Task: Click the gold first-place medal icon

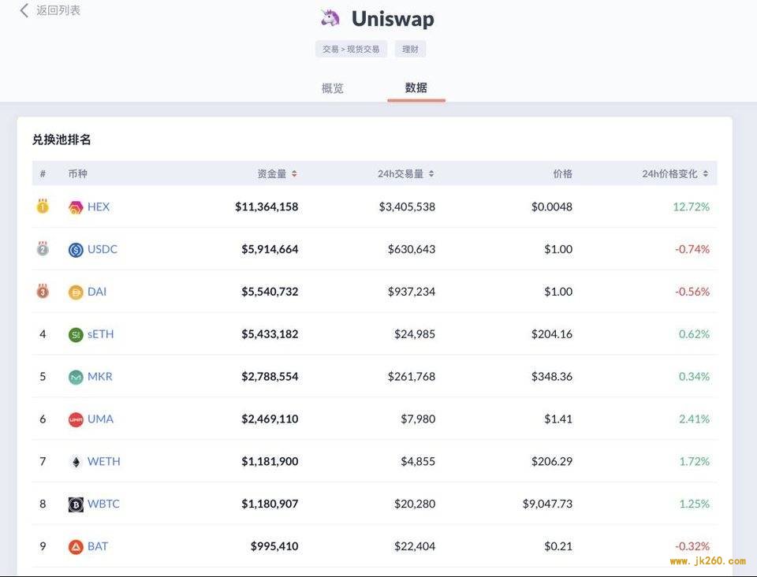Action: coord(43,206)
